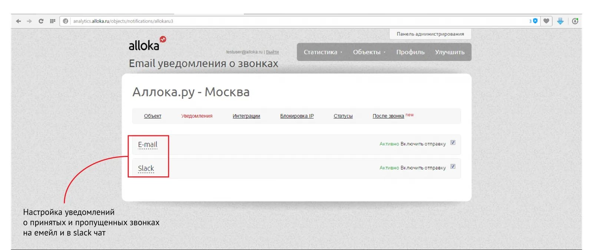This screenshot has width=593, height=250.
Task: Click the Аллока.ру - Москва heading
Action: click(x=191, y=92)
